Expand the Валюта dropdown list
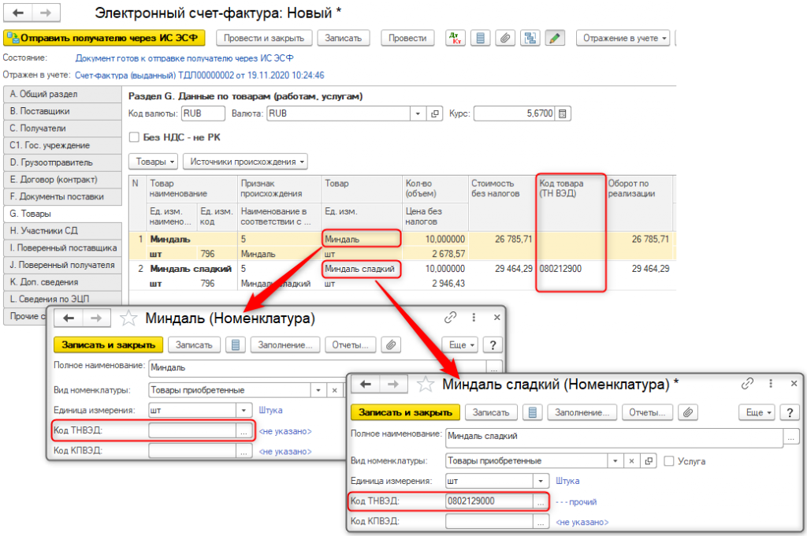The image size is (807, 536). pos(418,114)
